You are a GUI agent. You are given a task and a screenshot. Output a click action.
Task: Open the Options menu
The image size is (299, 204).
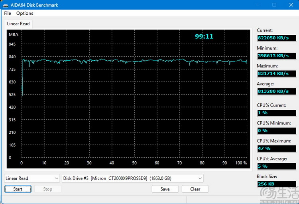click(x=25, y=13)
